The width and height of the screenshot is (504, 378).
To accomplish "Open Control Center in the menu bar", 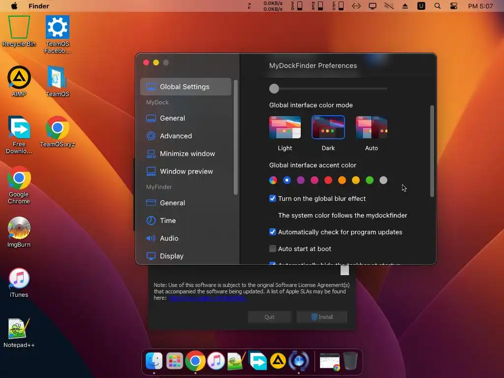I will click(x=453, y=6).
